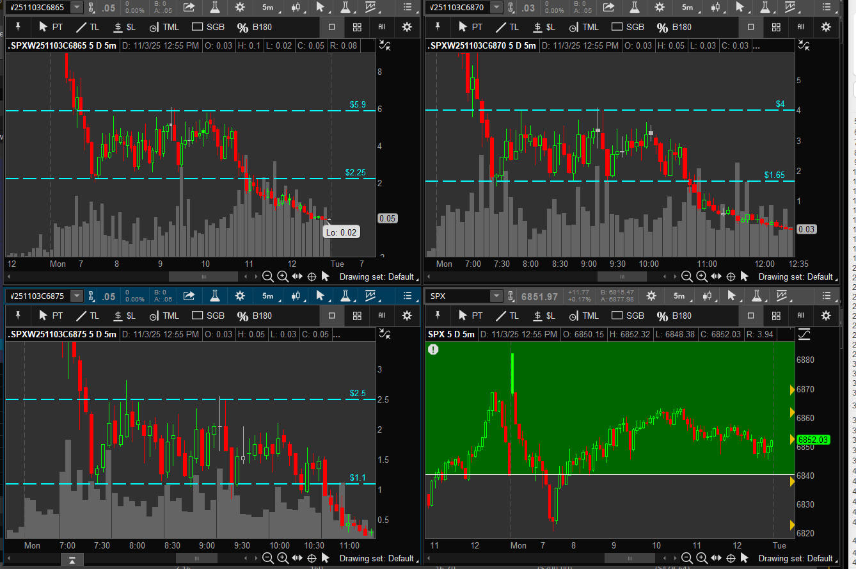
Task: Open the list menu icon in the C6865 toolbar
Action: click(x=408, y=8)
